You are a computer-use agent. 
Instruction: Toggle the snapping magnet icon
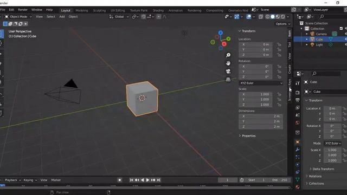tap(143, 17)
